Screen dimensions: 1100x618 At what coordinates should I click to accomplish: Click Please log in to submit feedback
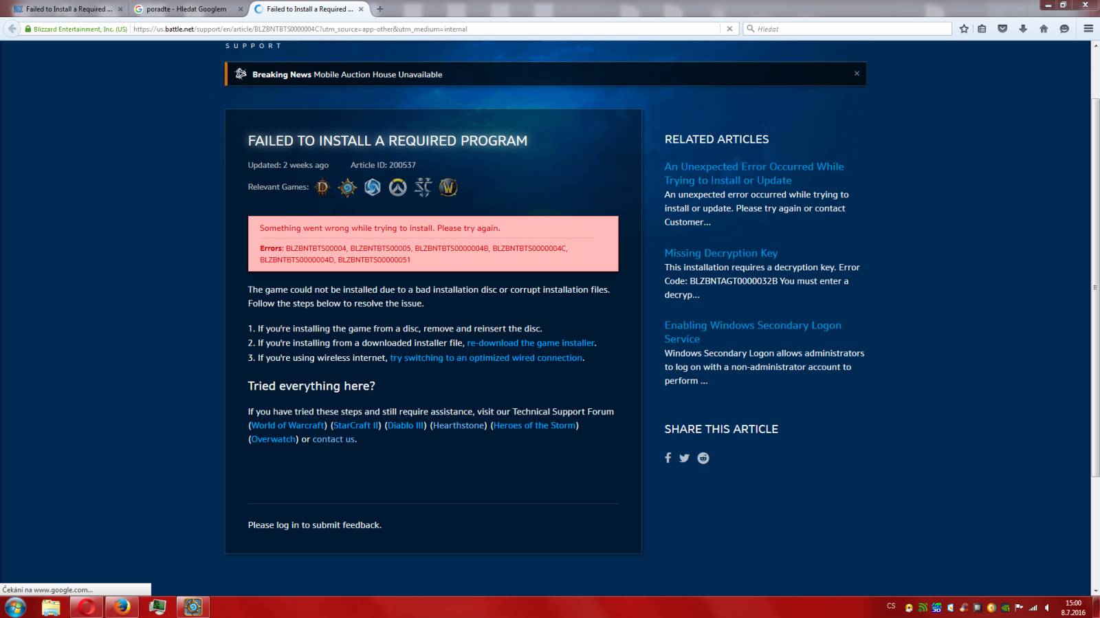(315, 525)
